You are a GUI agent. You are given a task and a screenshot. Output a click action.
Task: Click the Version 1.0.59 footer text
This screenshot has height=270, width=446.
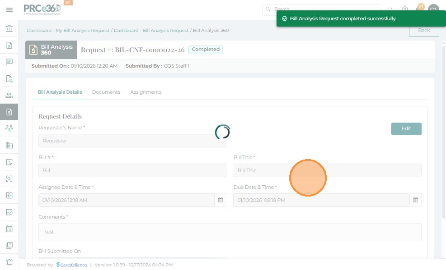[134, 265]
